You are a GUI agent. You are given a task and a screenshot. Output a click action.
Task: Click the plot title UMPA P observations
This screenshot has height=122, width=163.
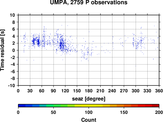point(89,2)
